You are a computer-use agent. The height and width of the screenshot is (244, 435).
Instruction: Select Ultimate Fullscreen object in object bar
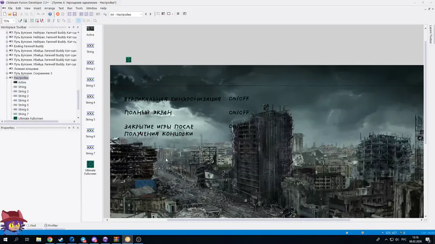[90, 168]
